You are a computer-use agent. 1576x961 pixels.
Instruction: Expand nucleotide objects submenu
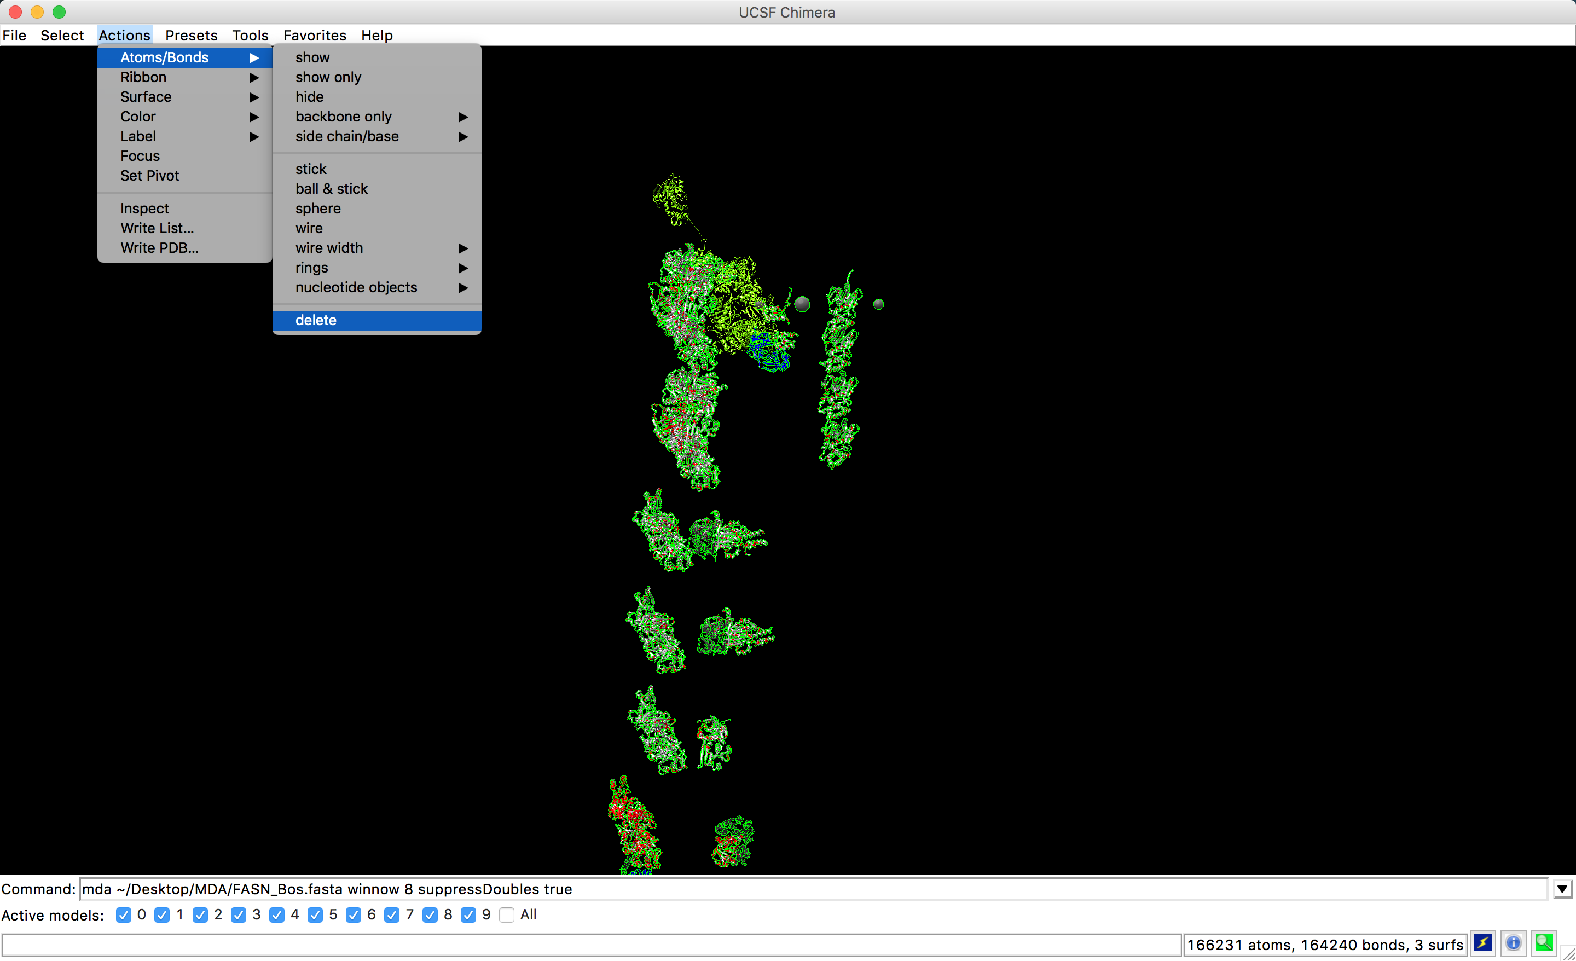(x=376, y=288)
